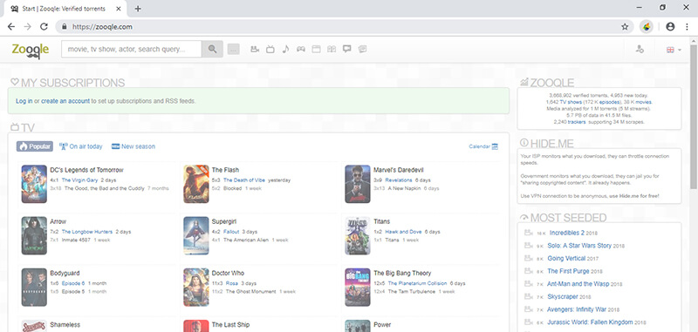Open The First Purge link
This screenshot has width=698, height=332.
tap(568, 271)
